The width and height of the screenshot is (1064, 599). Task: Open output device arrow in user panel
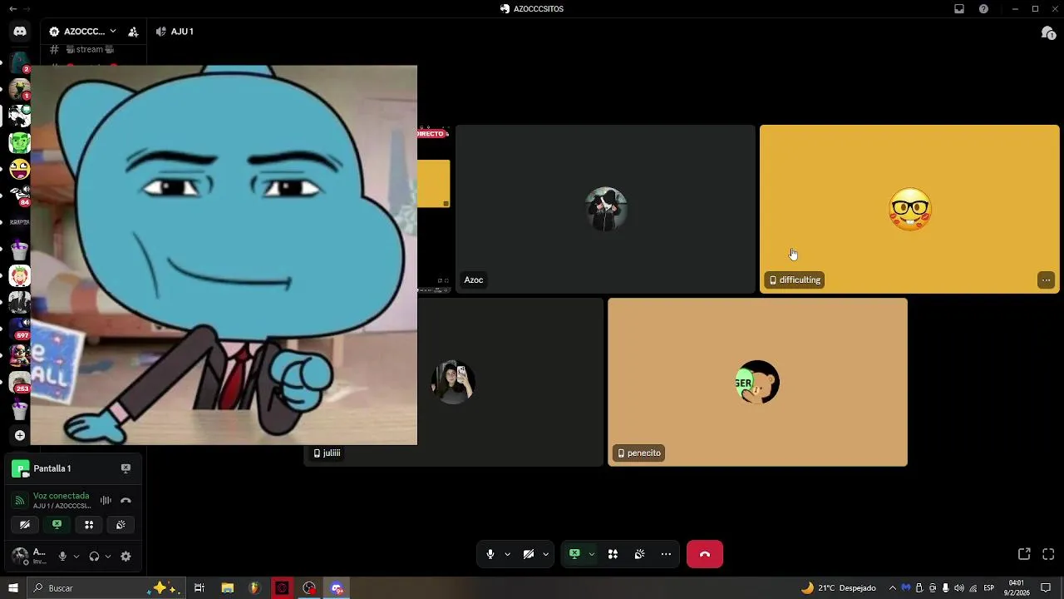tap(107, 557)
